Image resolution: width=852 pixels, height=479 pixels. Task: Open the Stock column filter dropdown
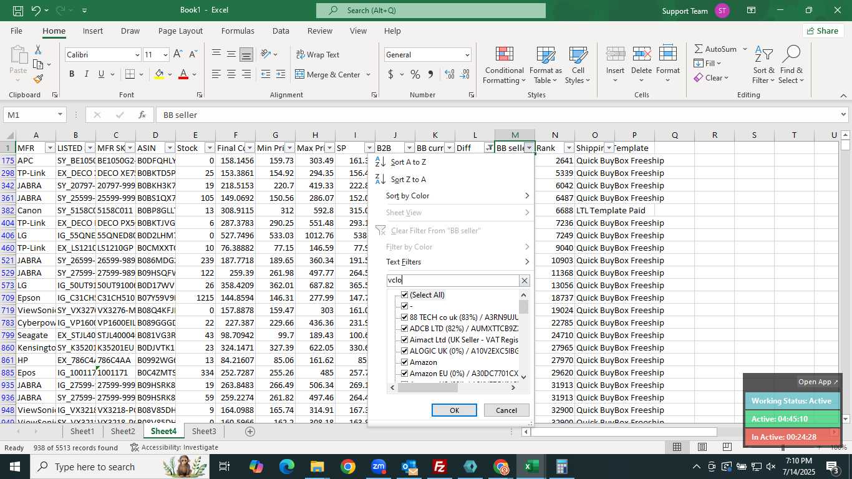(x=210, y=148)
